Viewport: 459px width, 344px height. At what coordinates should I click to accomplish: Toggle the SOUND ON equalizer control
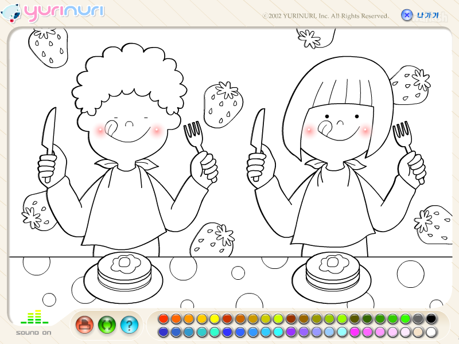34,322
